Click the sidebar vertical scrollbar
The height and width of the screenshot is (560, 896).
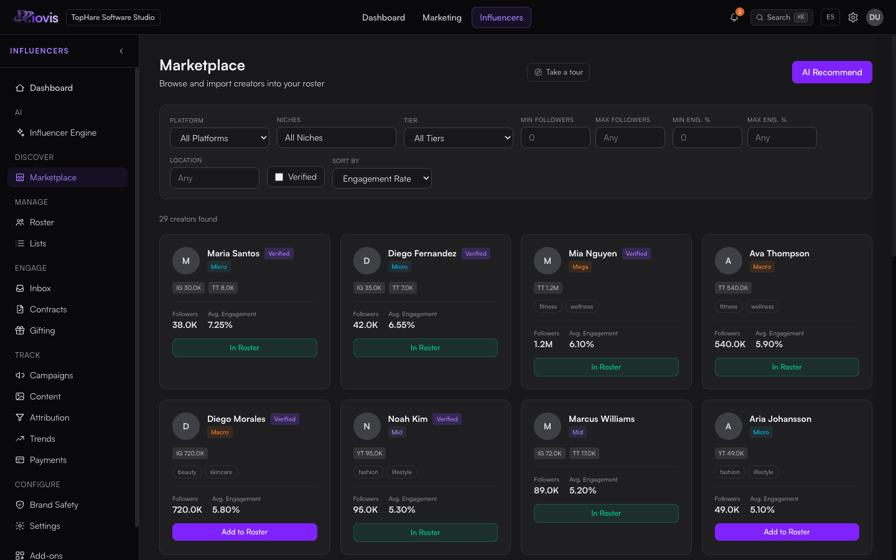point(136,299)
